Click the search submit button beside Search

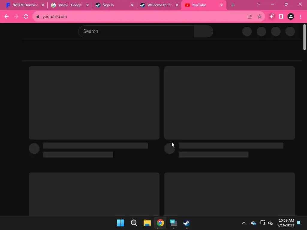click(204, 31)
